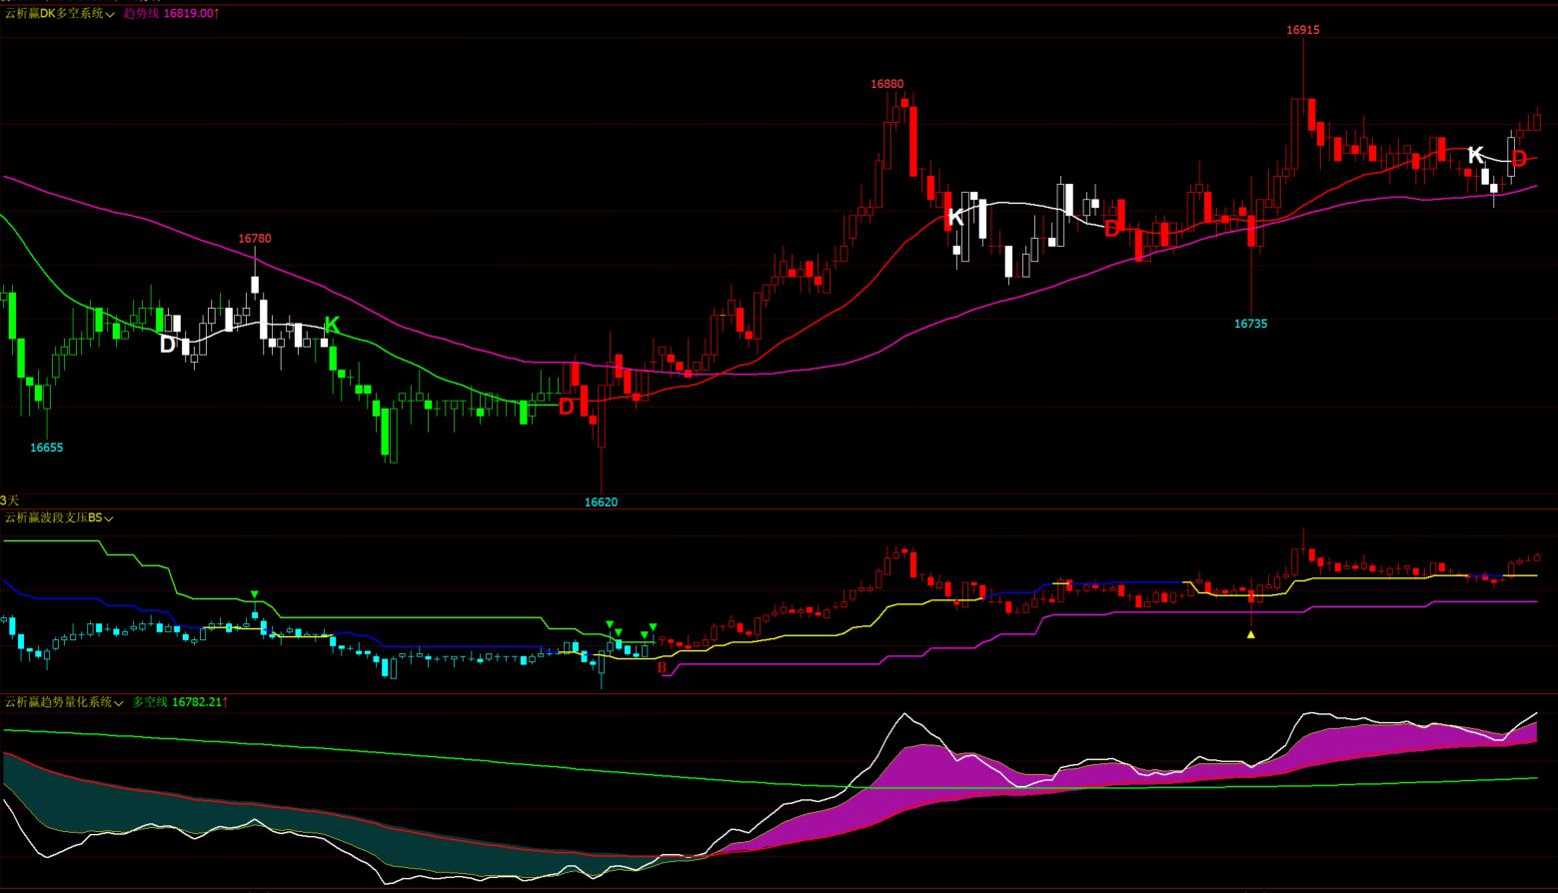Click the rightmost red D marker

[x=1519, y=159]
